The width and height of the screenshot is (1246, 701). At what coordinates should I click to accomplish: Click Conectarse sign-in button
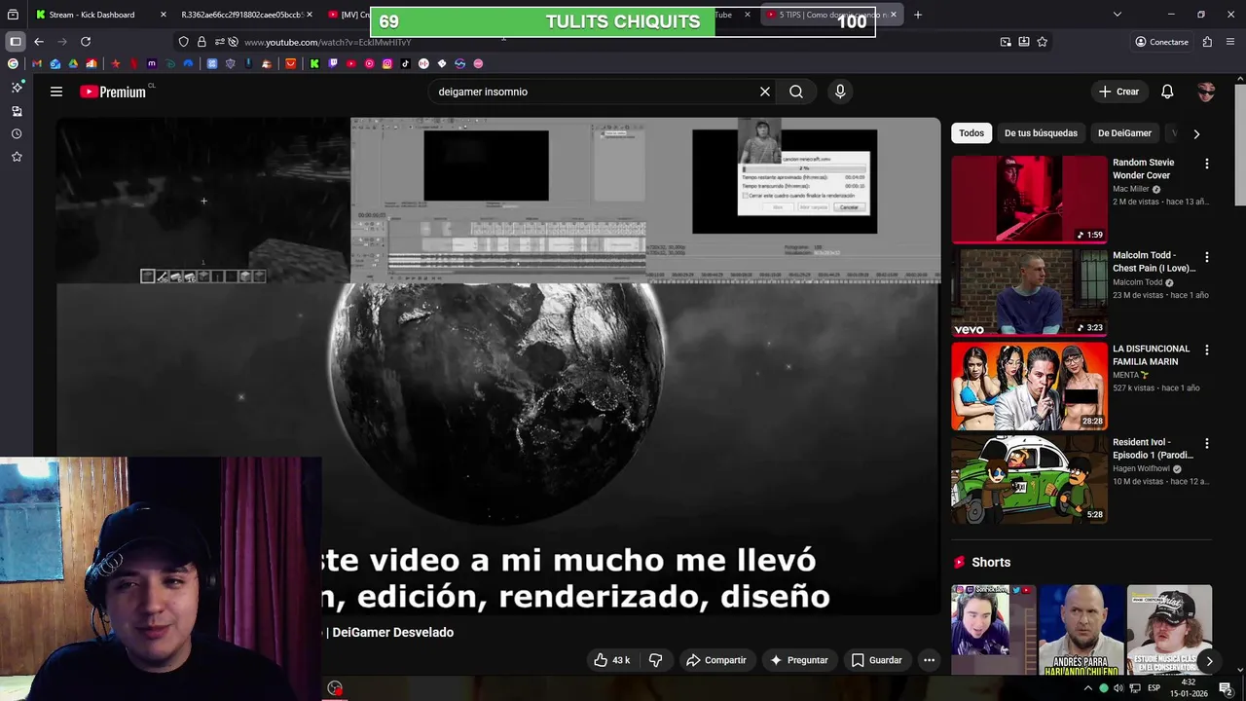pos(1161,42)
